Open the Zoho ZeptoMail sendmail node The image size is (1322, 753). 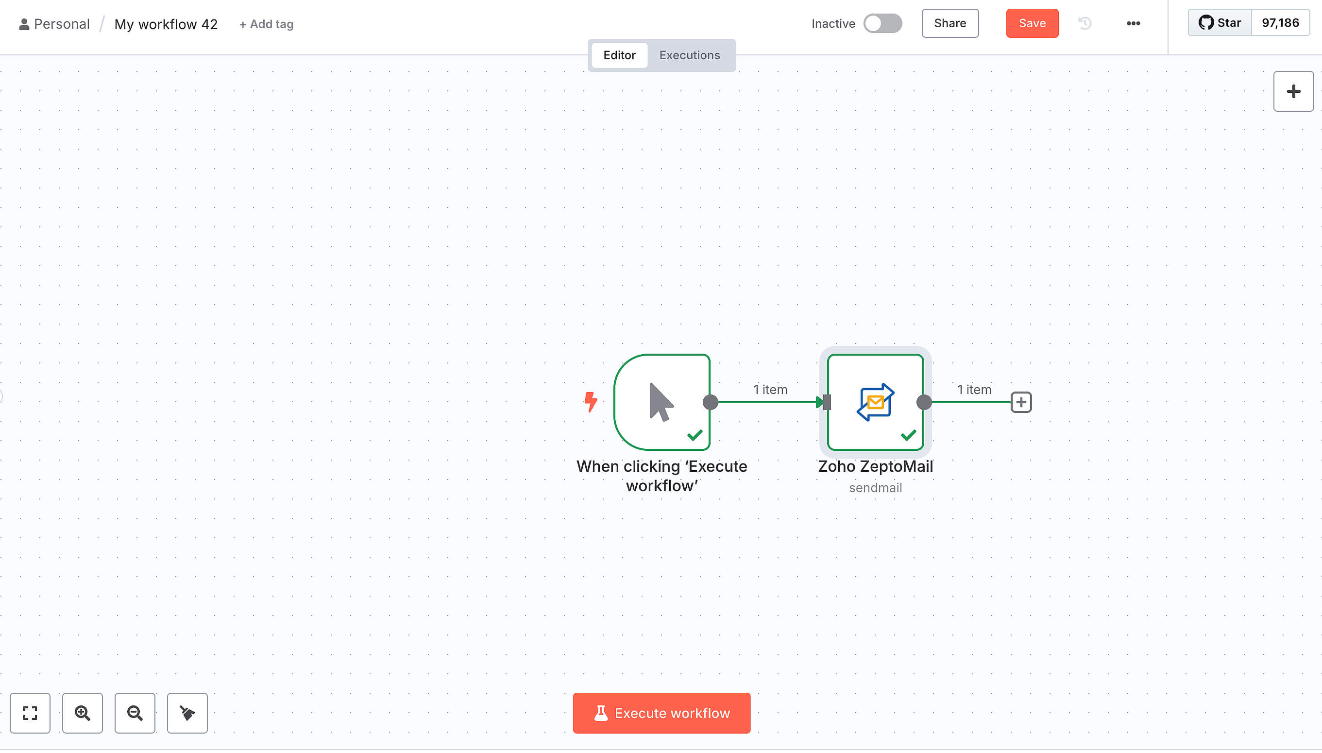click(x=874, y=402)
